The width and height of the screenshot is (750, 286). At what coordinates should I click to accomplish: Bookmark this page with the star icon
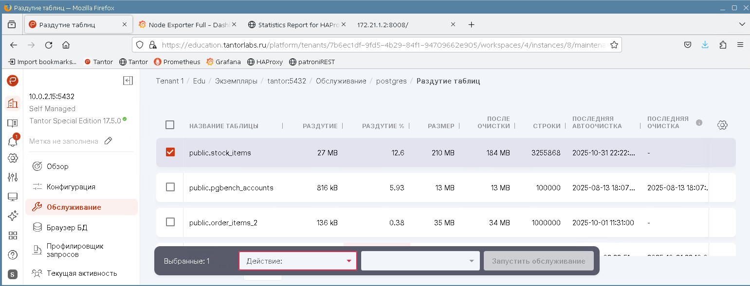[x=614, y=45]
